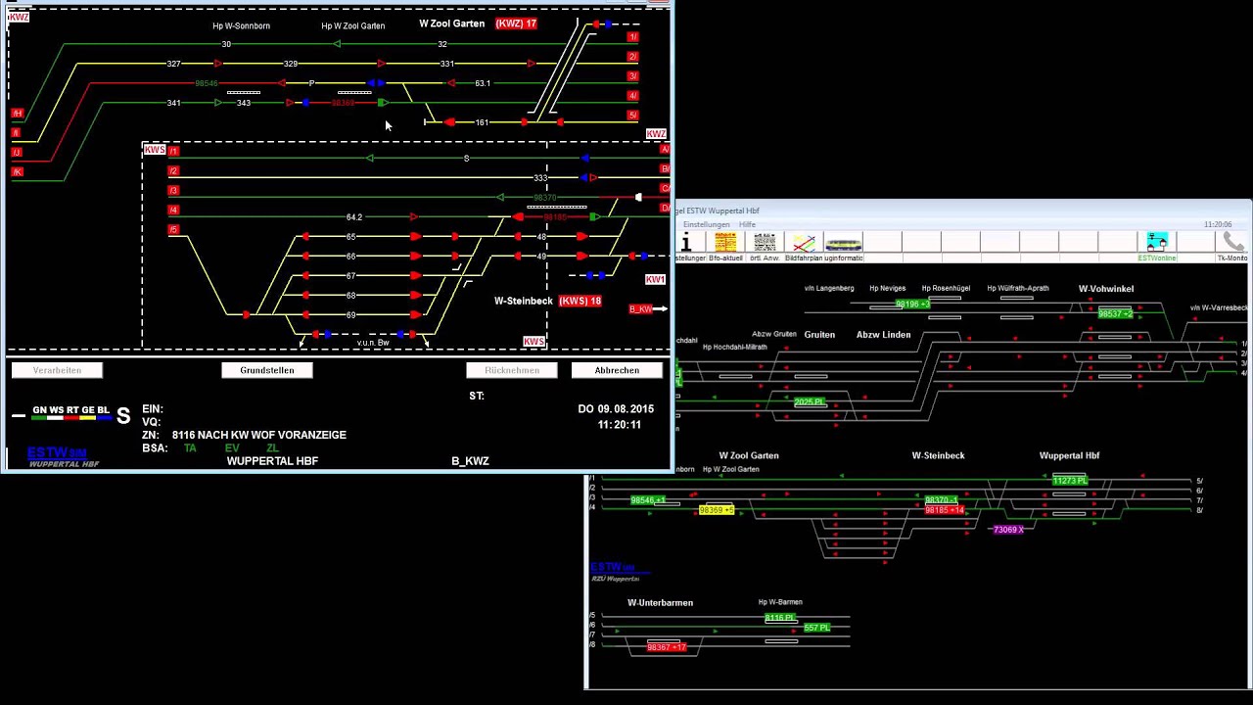Image resolution: width=1253 pixels, height=705 pixels.
Task: Click the ZL status in BSA row
Action: coord(272,448)
